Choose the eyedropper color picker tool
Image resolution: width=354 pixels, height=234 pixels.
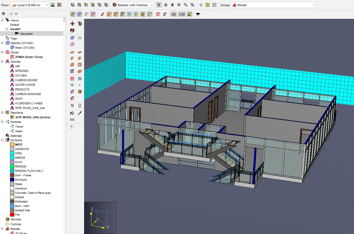(80, 113)
